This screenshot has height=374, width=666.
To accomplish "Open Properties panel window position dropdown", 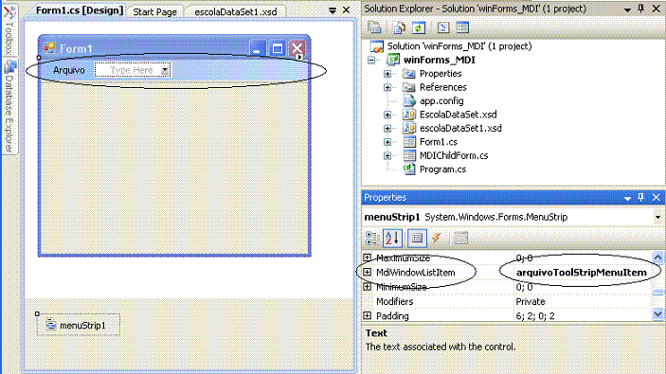I will [627, 198].
